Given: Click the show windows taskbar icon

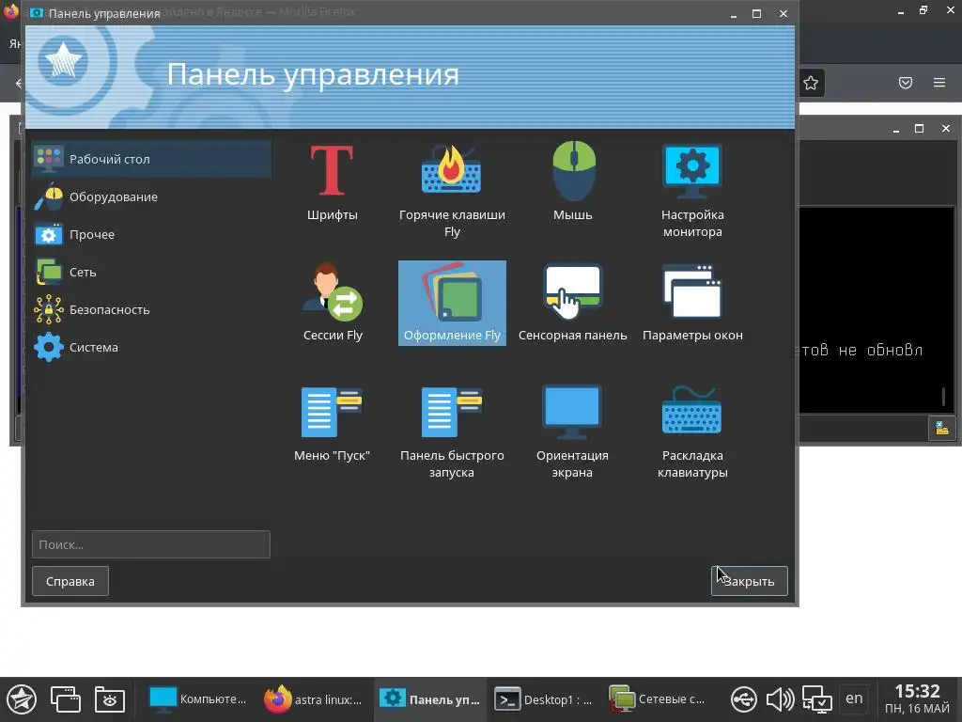Looking at the screenshot, I should (66, 699).
